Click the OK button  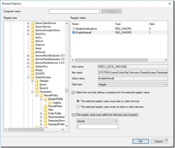click(x=141, y=141)
